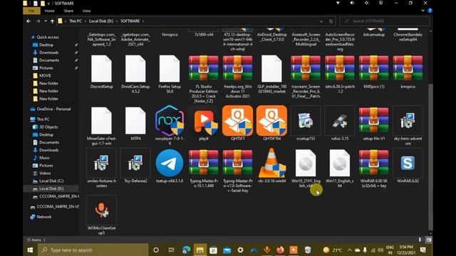Open recent locations dropdown arrow
The image size is (456, 256).
pyautogui.click(x=46, y=21)
